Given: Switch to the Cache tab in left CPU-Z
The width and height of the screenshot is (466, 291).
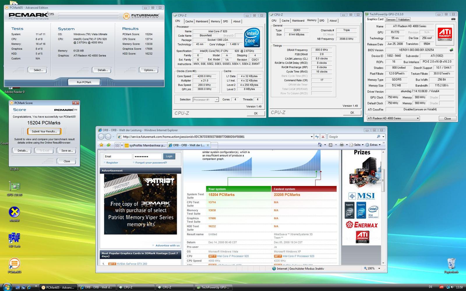Looking at the screenshot, I should (x=189, y=21).
